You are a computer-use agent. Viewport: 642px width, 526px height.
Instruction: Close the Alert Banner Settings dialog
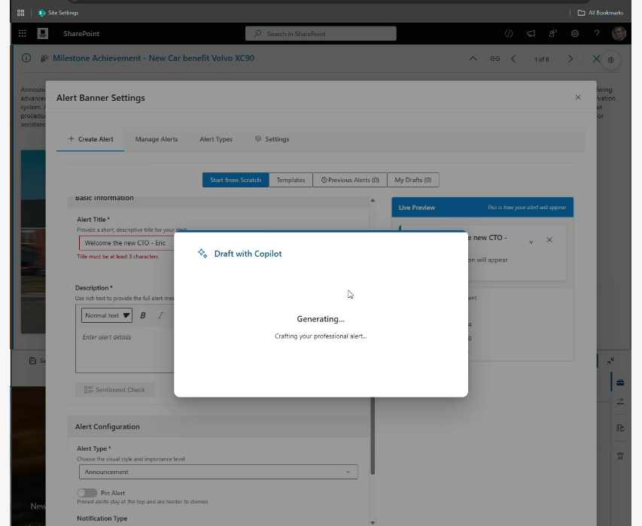coord(578,97)
